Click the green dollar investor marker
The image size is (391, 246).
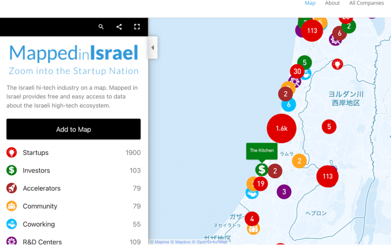(x=262, y=170)
